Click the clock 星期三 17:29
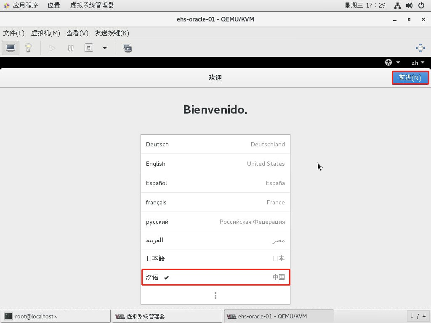This screenshot has width=431, height=323. pyautogui.click(x=365, y=5)
